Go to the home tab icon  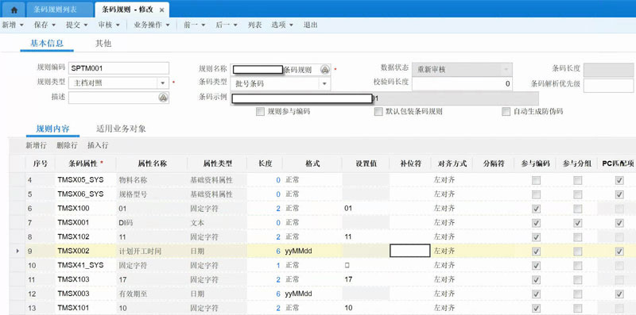pos(14,10)
